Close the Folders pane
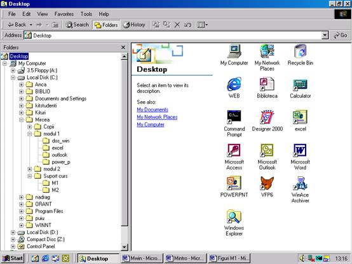Viewport: 352px width, 264px height. [x=123, y=48]
